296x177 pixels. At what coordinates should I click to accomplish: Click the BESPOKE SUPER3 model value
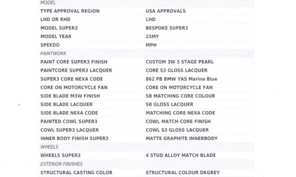point(167,28)
